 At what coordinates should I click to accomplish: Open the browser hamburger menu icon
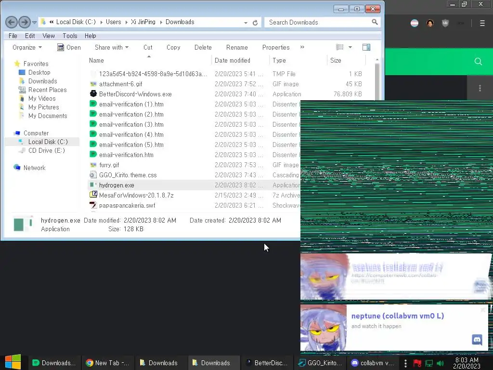click(x=482, y=23)
